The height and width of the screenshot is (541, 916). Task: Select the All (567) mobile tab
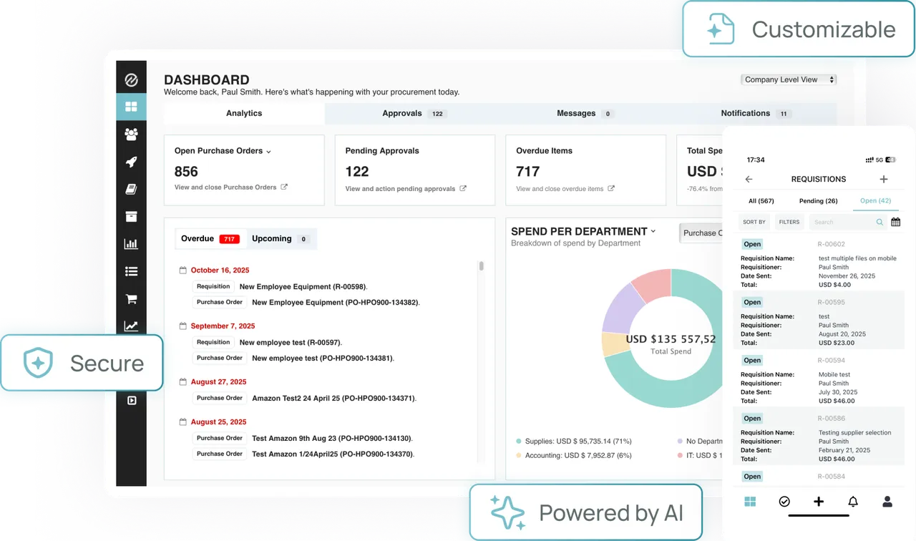(761, 201)
